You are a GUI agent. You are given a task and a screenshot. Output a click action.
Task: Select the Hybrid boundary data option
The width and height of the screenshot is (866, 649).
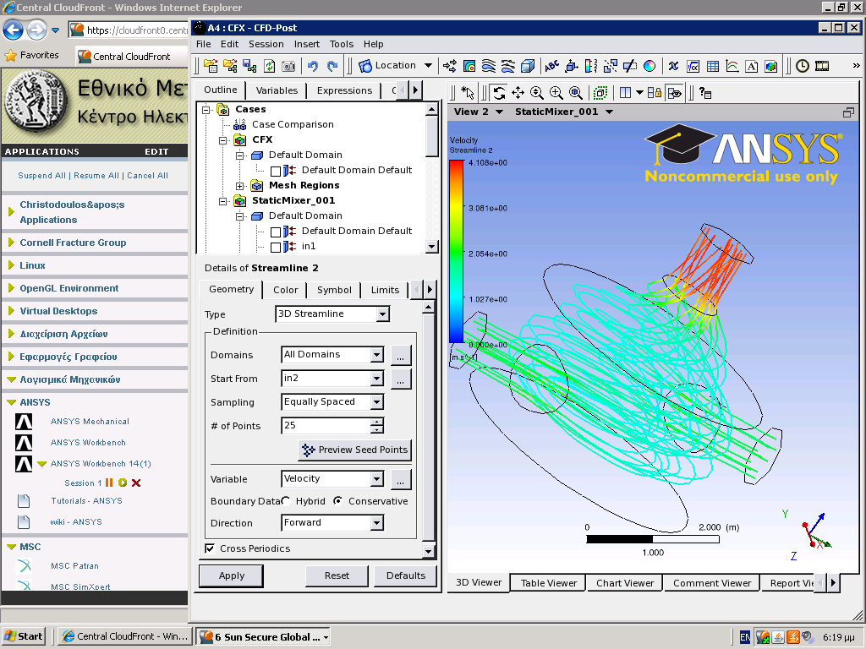[x=286, y=501]
